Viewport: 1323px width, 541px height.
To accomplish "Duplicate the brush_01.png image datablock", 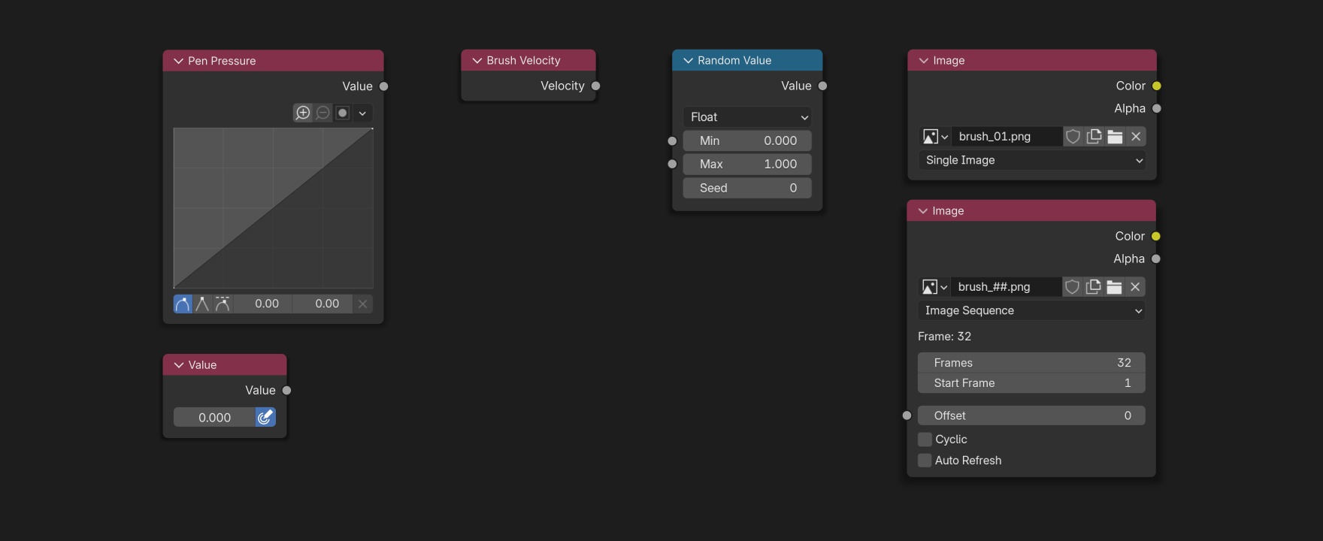I will pos(1094,136).
